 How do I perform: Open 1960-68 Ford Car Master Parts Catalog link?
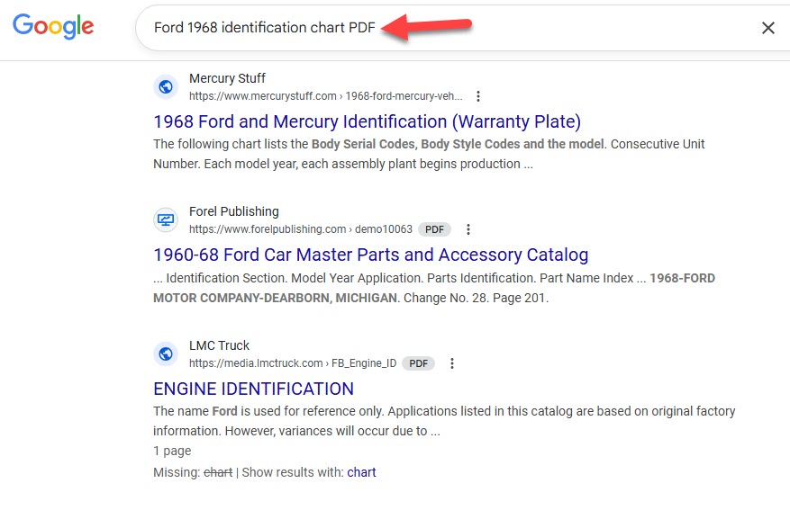click(x=371, y=255)
